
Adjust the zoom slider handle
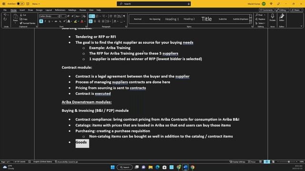click(x=289, y=161)
